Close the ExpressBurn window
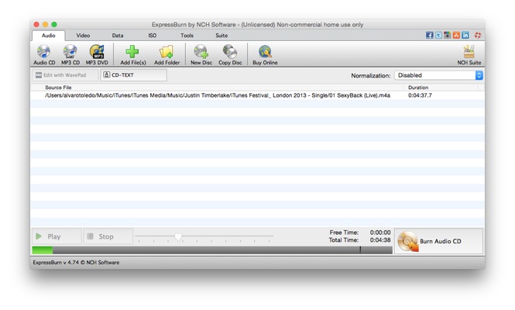The height and width of the screenshot is (310, 515). point(36,24)
